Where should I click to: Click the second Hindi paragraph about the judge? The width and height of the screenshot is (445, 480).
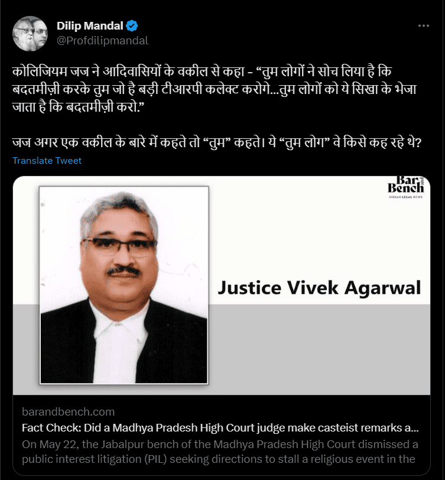click(217, 142)
